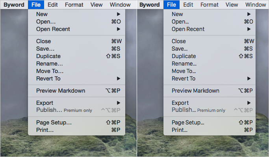Select Close in the left File menu
Viewport: 269px width, 157px height.
76,41
